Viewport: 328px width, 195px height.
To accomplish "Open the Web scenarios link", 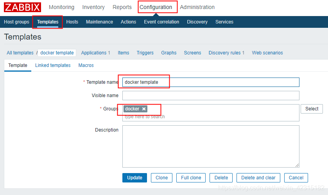I will point(267,53).
